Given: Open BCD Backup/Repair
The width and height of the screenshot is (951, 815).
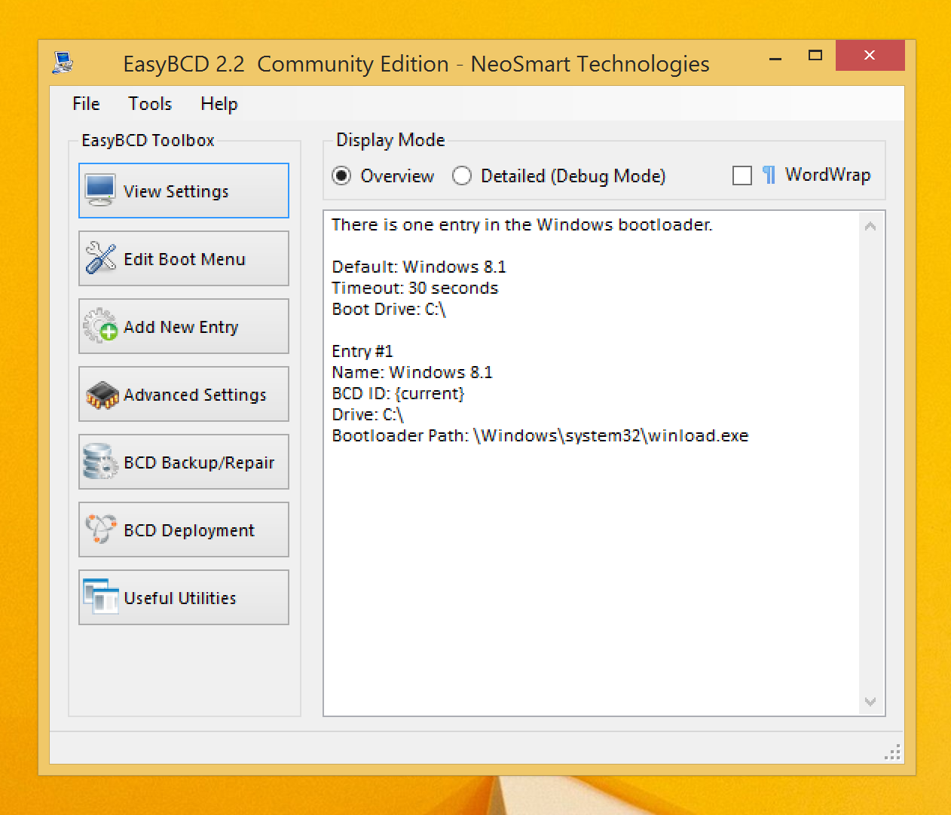Looking at the screenshot, I should pyautogui.click(x=184, y=462).
